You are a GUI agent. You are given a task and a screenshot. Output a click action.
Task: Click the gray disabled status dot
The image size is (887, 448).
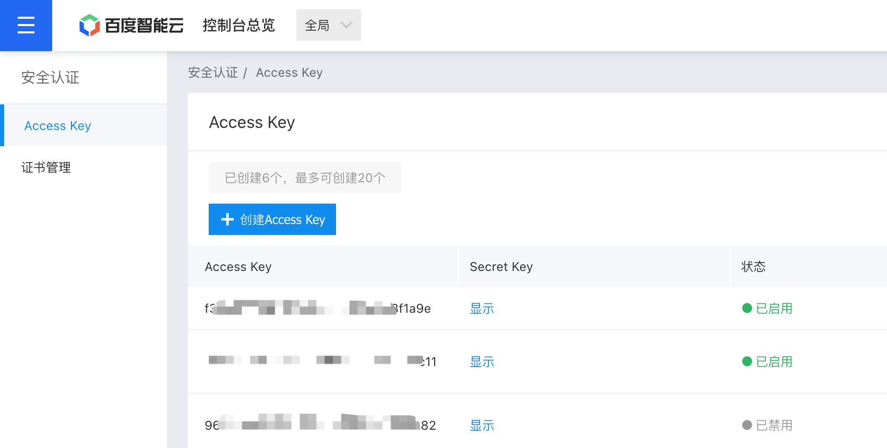[x=747, y=425]
